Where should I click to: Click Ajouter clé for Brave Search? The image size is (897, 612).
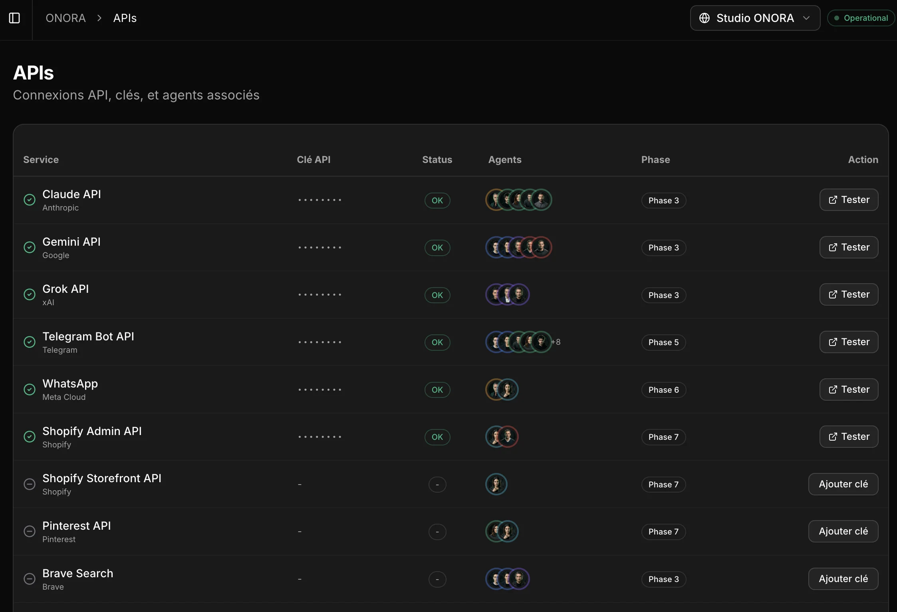tap(843, 579)
